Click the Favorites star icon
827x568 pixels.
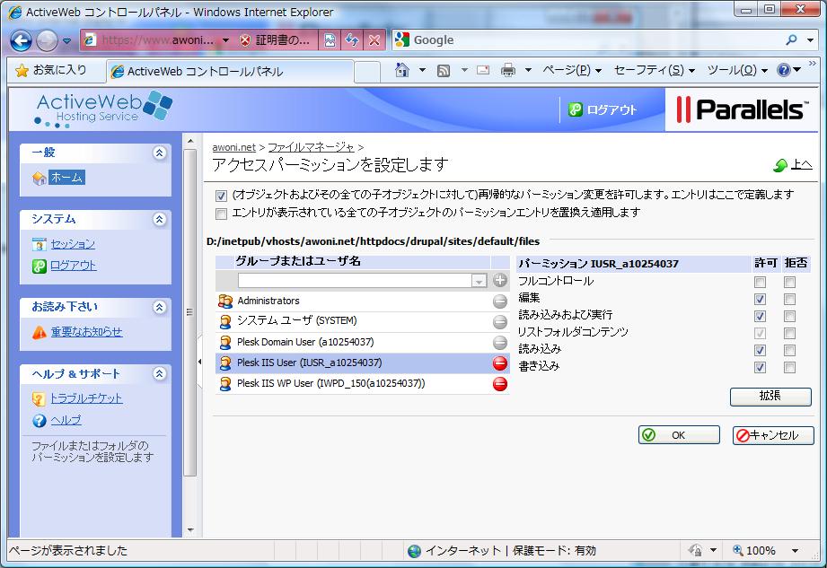(22, 71)
